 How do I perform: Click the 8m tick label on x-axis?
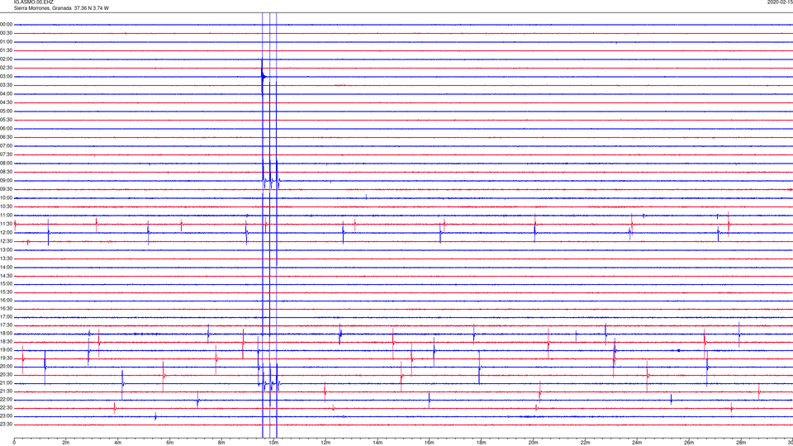[221, 443]
